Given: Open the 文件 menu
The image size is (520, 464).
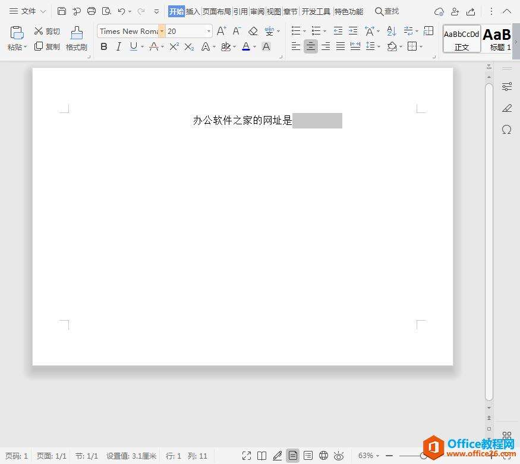Looking at the screenshot, I should click(27, 11).
